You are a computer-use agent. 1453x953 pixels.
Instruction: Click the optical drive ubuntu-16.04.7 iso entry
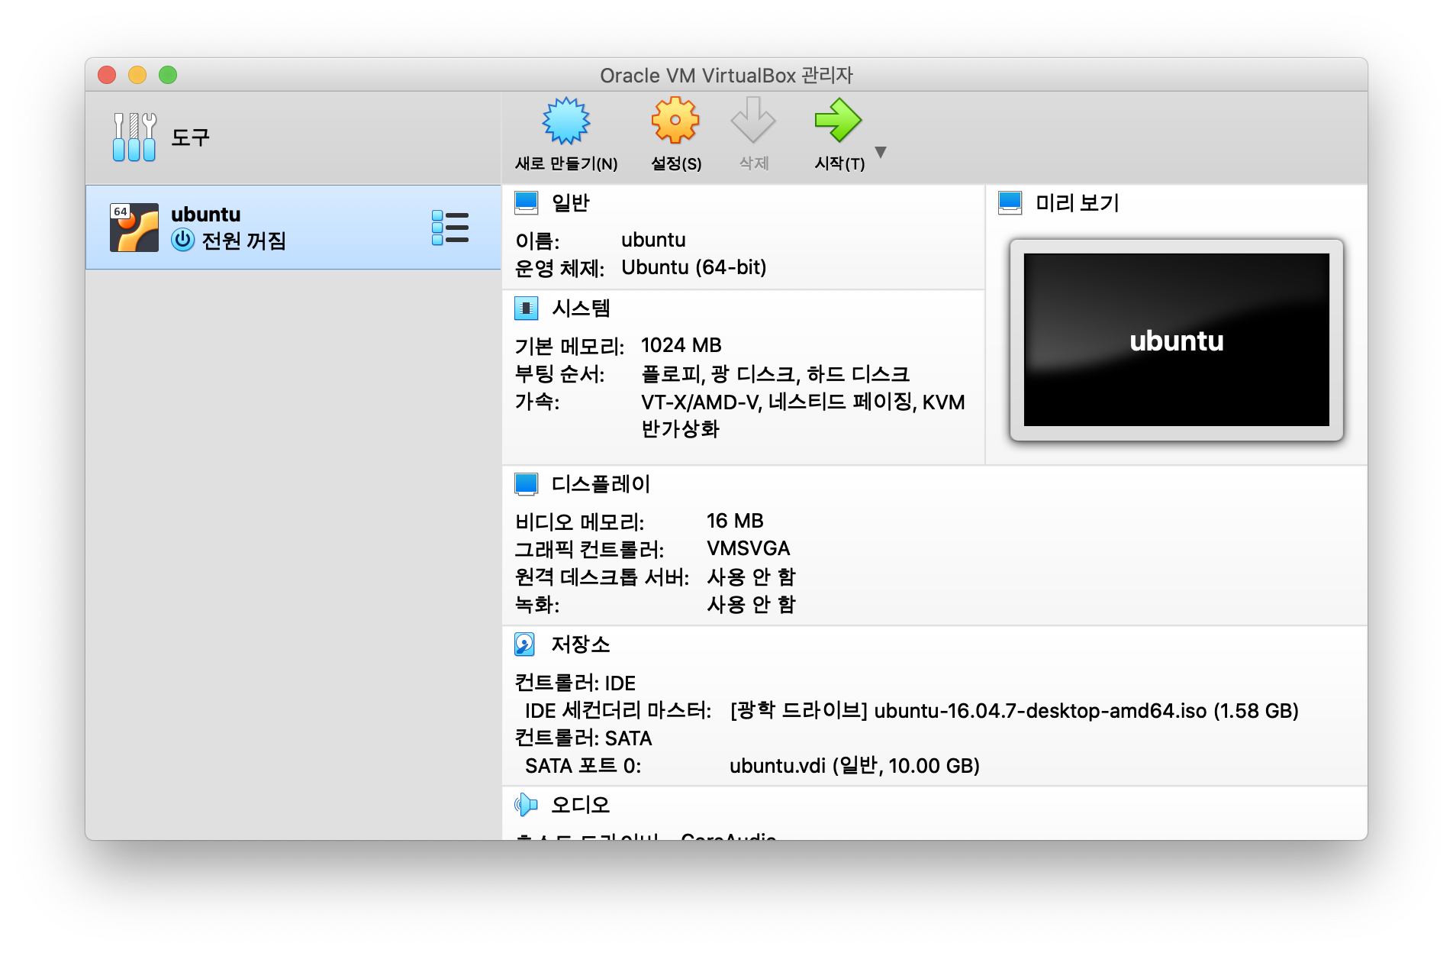(1014, 711)
